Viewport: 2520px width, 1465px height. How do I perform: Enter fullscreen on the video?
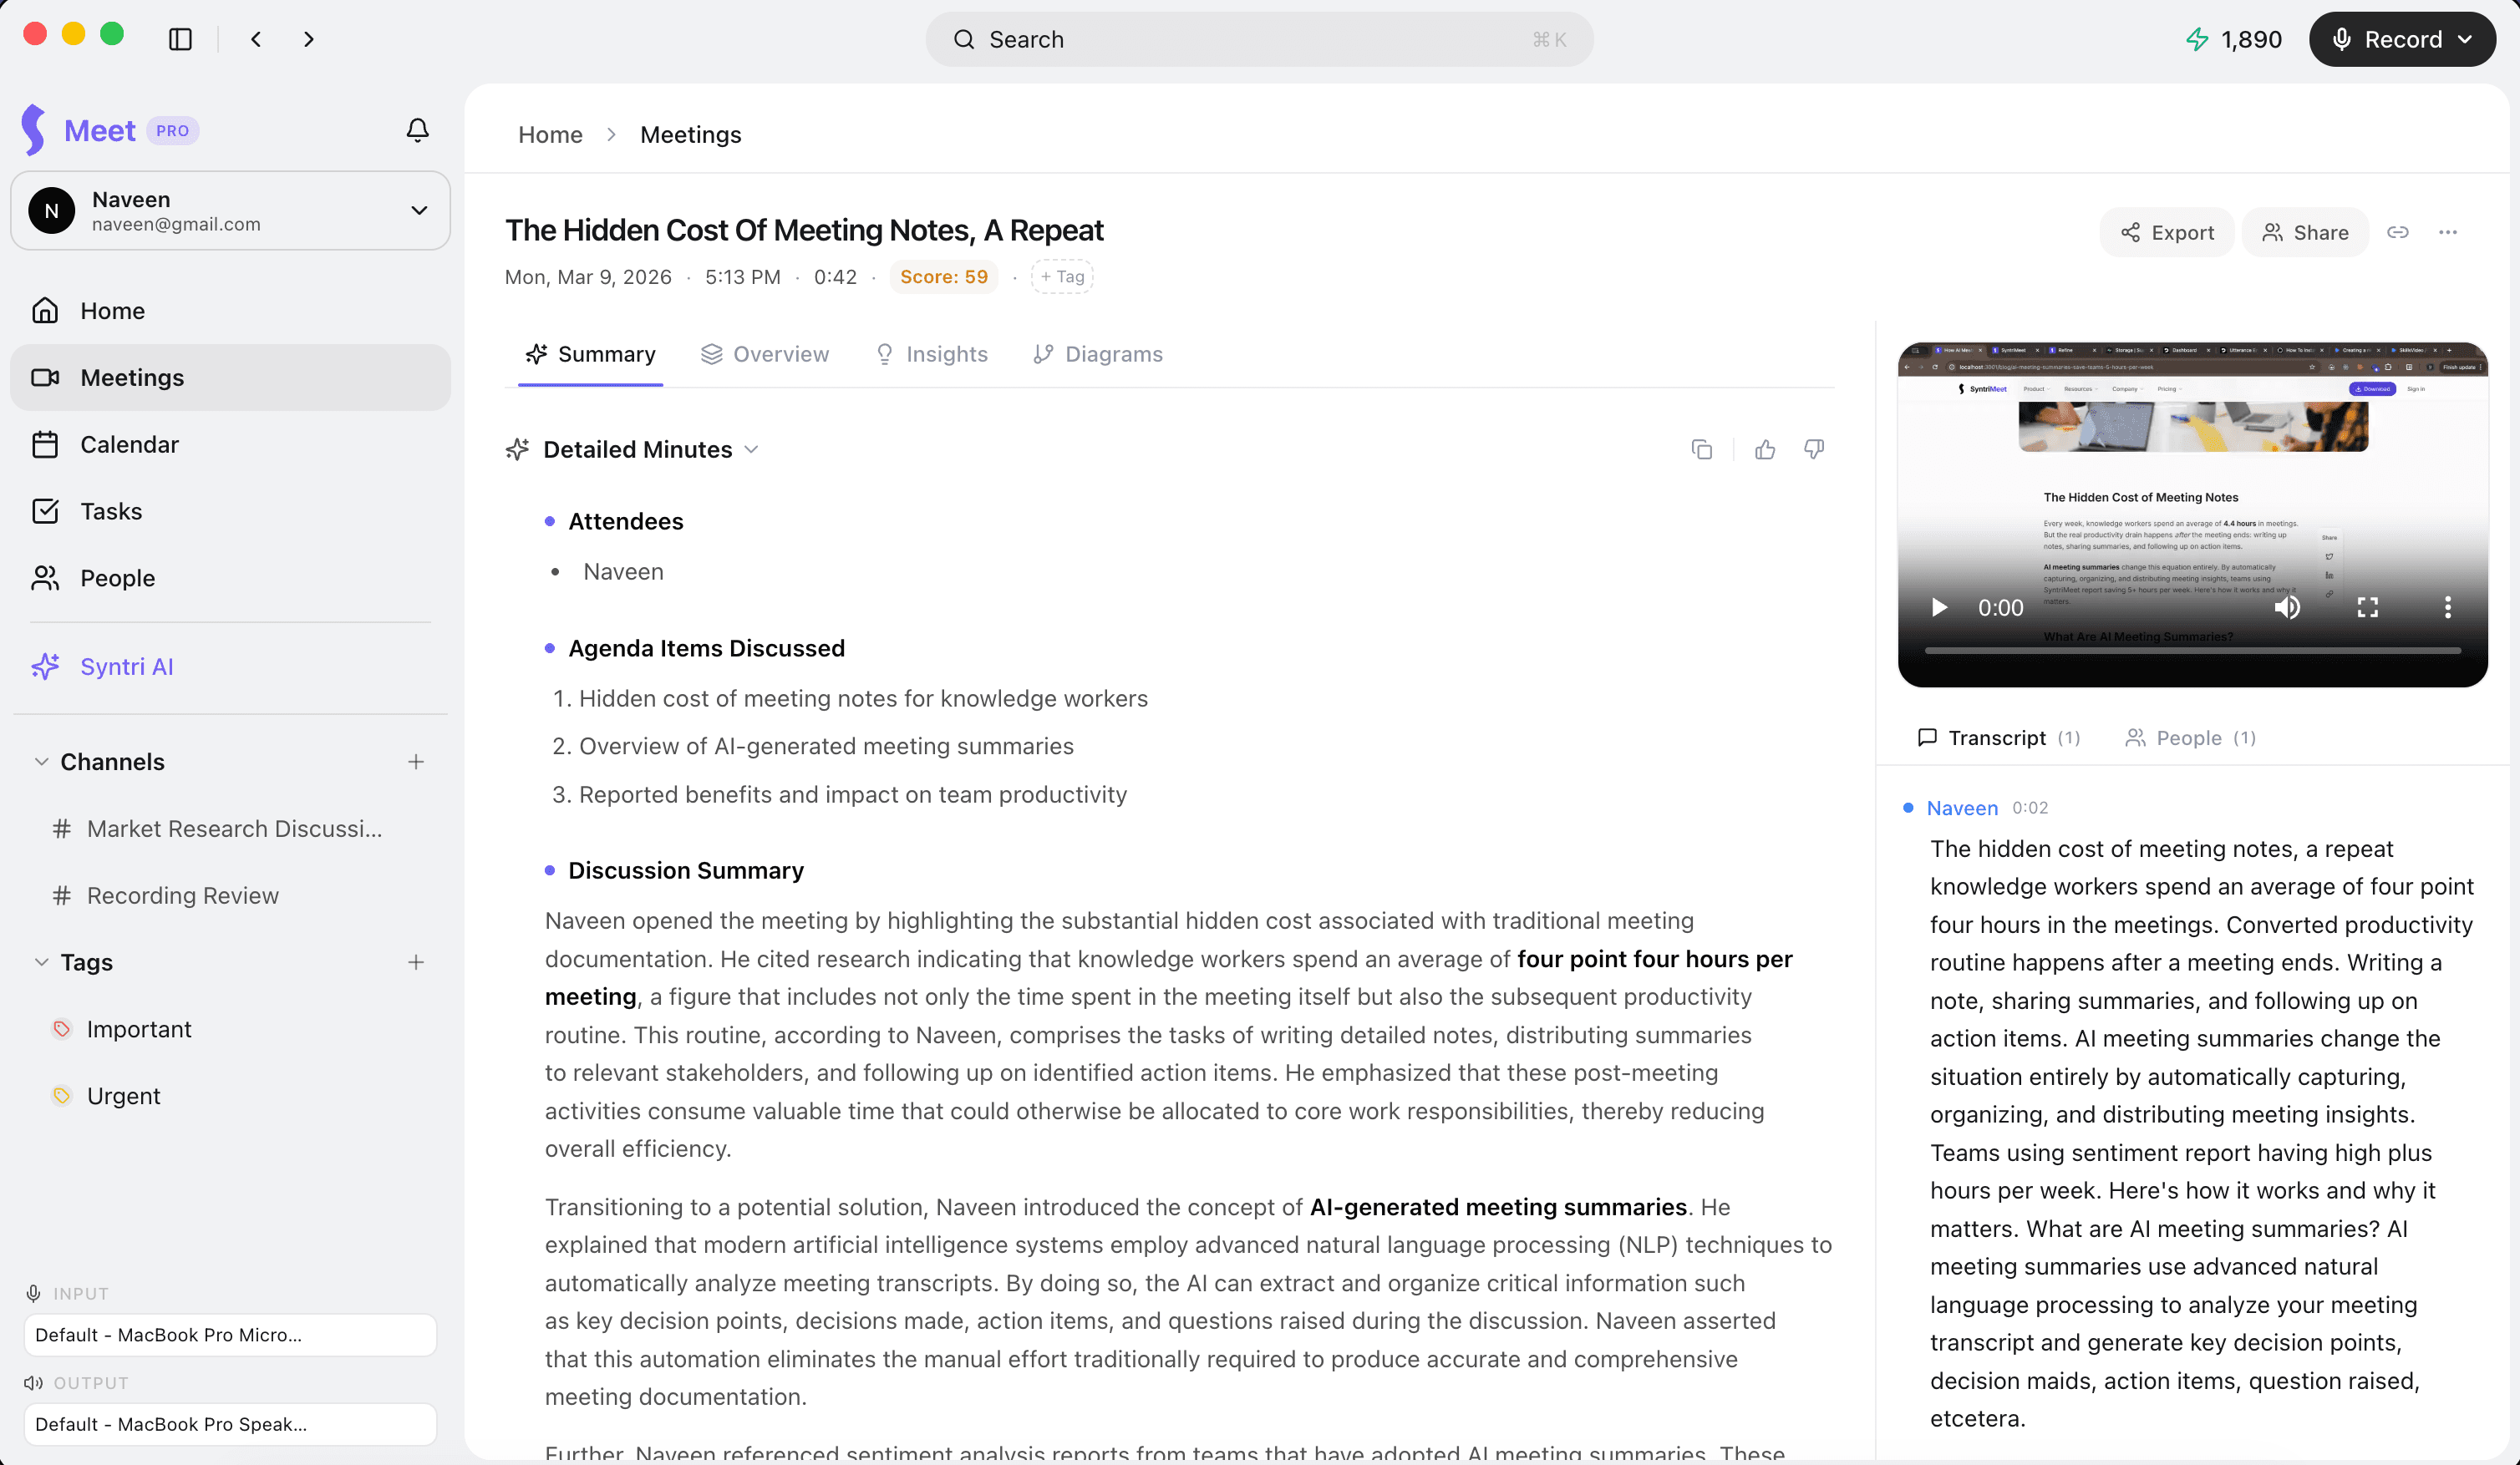coord(2367,607)
